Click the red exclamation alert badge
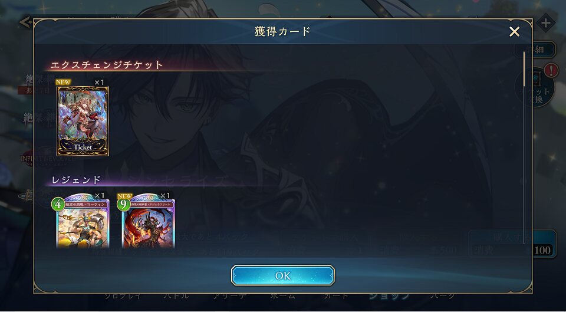 pyautogui.click(x=551, y=70)
